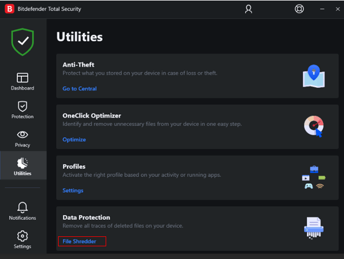The width and height of the screenshot is (344, 259).
Task: Open the Privacy eye sidebar icon
Action: 22,135
